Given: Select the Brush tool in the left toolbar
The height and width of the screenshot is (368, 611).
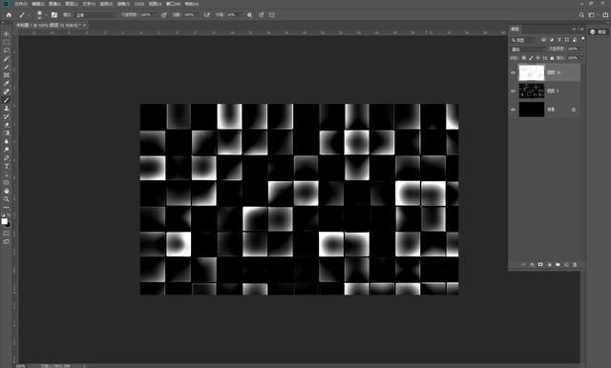Looking at the screenshot, I should [x=7, y=100].
